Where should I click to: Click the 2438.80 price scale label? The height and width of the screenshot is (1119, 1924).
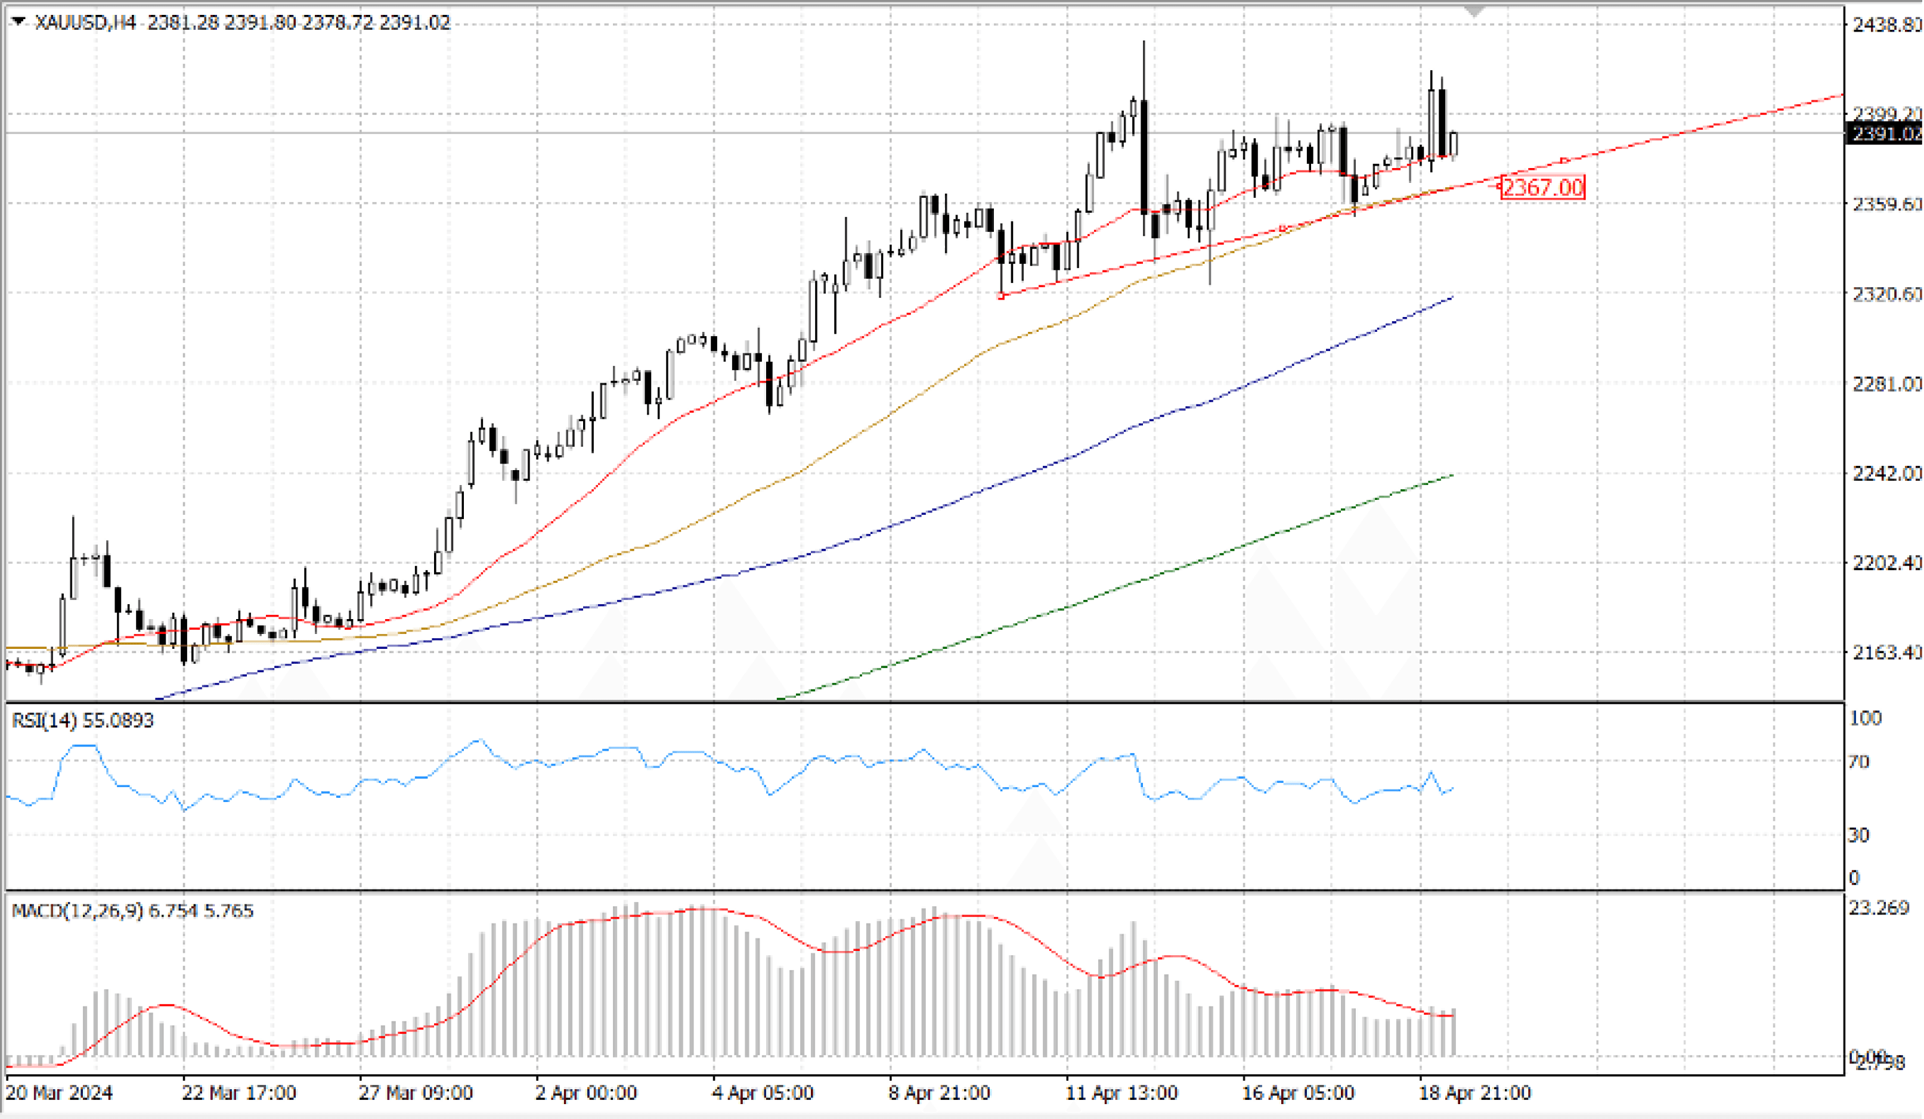pos(1885,24)
